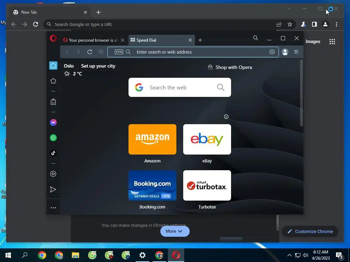Click Images link in Chrome page
Screen dimensions: 350x262
coord(313,41)
